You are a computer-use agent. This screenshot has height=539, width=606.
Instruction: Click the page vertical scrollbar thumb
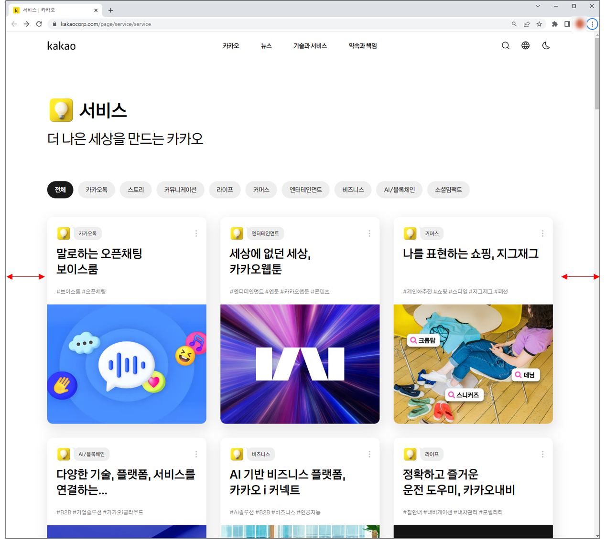[597, 73]
